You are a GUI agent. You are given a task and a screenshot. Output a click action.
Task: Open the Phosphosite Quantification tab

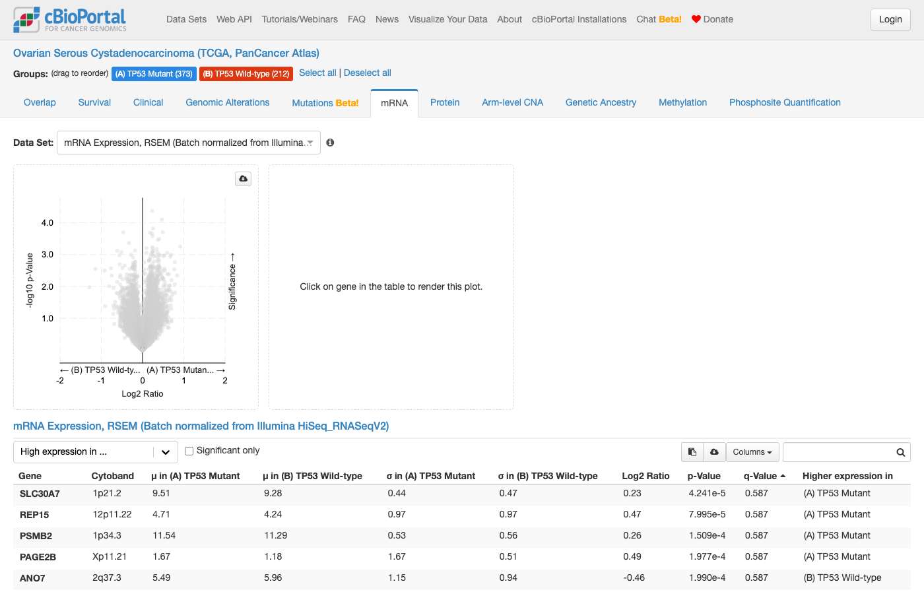(x=785, y=102)
